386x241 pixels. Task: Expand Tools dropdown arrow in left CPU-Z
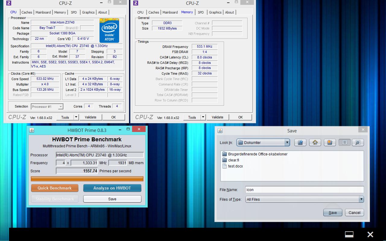(x=76, y=117)
